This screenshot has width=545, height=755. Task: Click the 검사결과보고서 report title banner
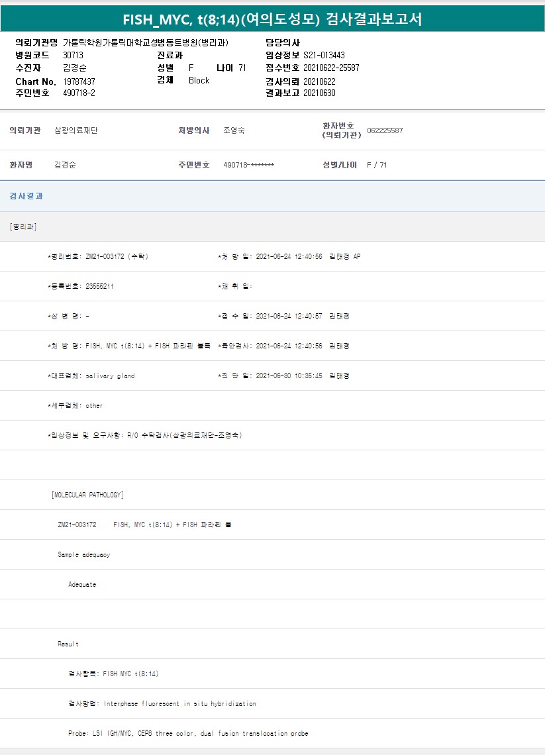[272, 19]
